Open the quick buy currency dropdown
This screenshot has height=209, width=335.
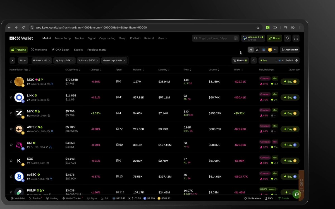click(281, 60)
